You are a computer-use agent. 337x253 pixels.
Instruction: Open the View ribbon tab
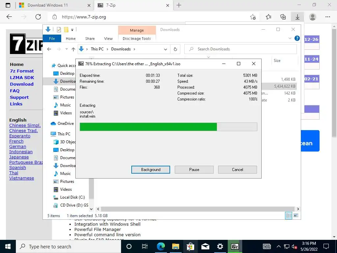coord(108,39)
